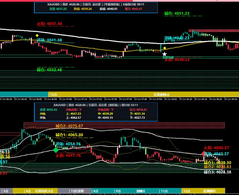Click 防线: 4039.26 in the top info panel
239x195 pixels.
pos(83,9)
